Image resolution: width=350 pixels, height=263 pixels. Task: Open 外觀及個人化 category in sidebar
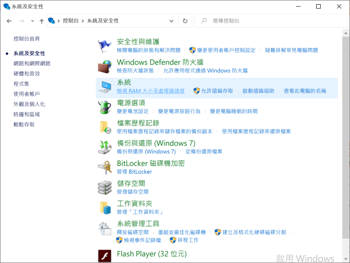click(29, 104)
